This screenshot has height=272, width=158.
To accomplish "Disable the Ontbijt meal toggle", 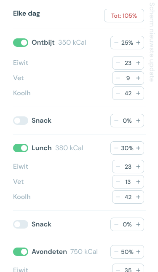I will pos(21,43).
